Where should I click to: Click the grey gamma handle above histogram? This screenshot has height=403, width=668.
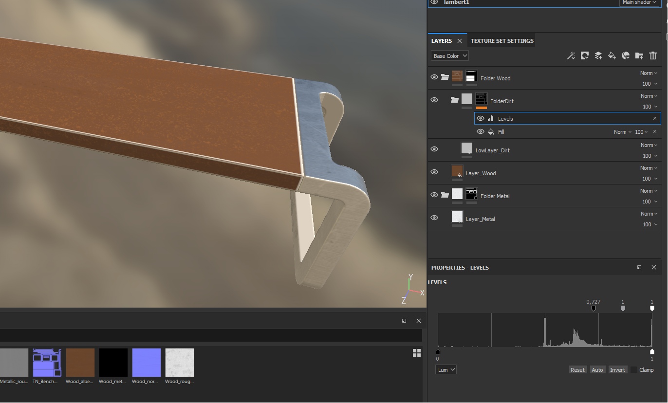[623, 308]
